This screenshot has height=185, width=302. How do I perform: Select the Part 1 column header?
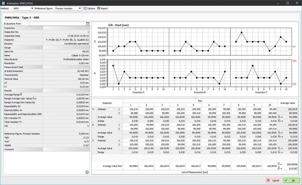tap(131, 105)
